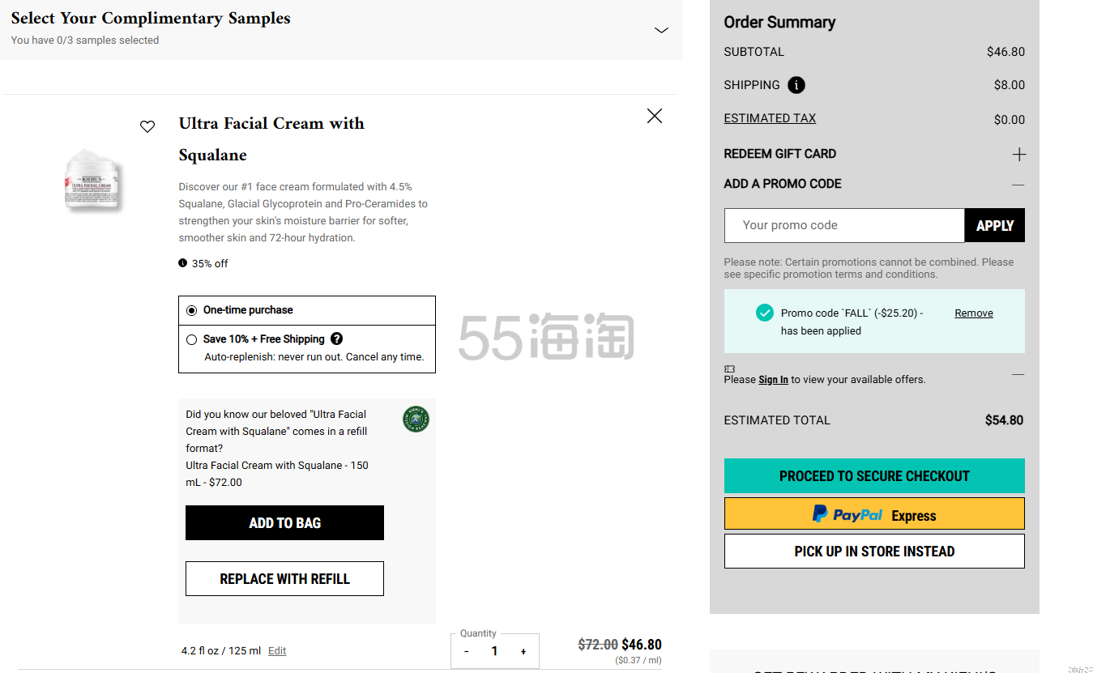Open the Ultra Facial Cream product thumbnail
Viewport: 1093px width, 673px height.
pyautogui.click(x=92, y=181)
